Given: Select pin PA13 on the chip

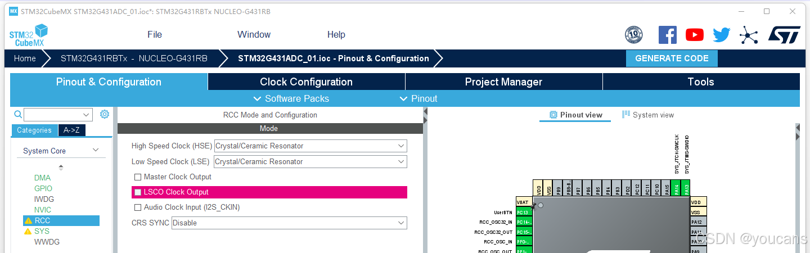Looking at the screenshot, I should (686, 188).
